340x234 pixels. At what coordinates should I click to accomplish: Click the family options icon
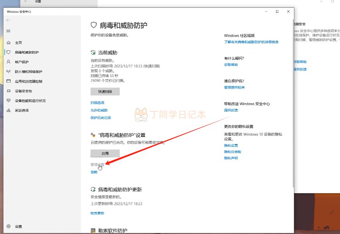click(x=9, y=111)
